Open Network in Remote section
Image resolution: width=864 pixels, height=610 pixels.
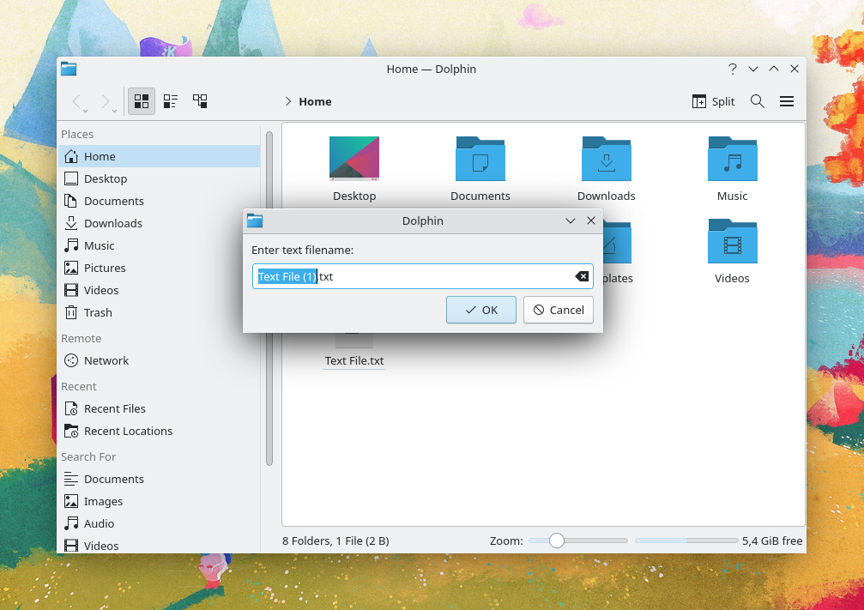(x=160, y=361)
